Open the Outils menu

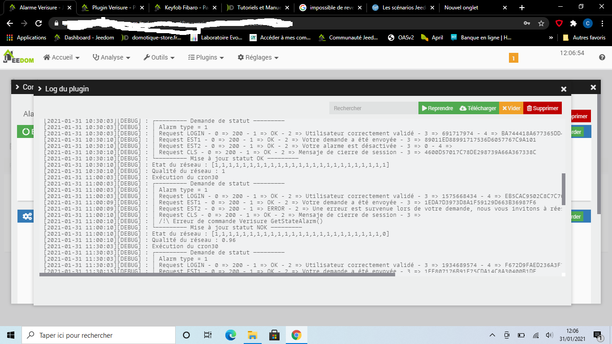pyautogui.click(x=159, y=57)
